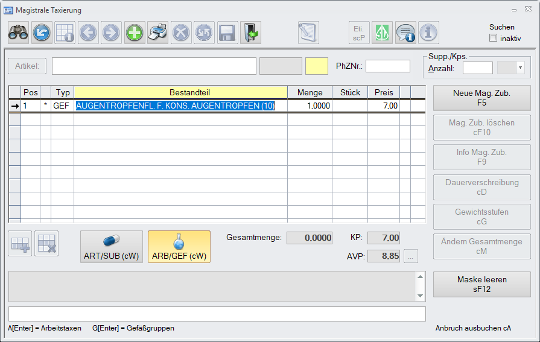Click the exit door icon
This screenshot has height=342, width=540.
coord(250,33)
